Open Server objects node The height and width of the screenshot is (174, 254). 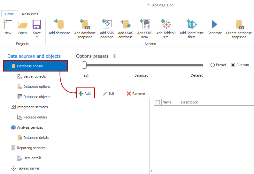pyautogui.click(x=32, y=76)
